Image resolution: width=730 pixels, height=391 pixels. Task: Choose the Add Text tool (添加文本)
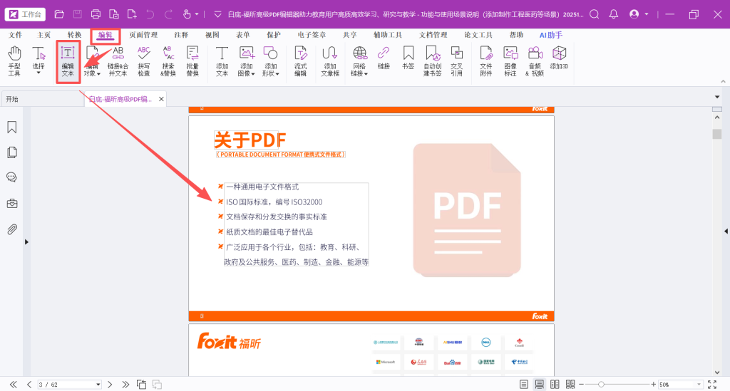222,61
